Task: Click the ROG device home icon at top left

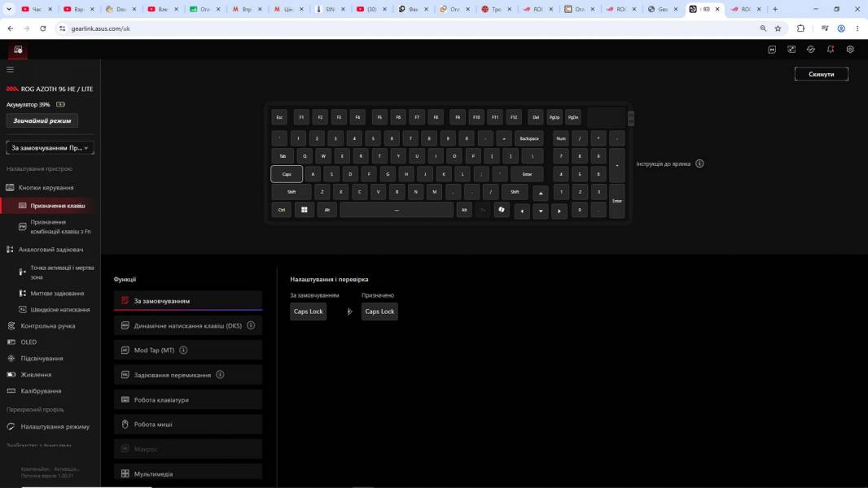Action: click(18, 50)
